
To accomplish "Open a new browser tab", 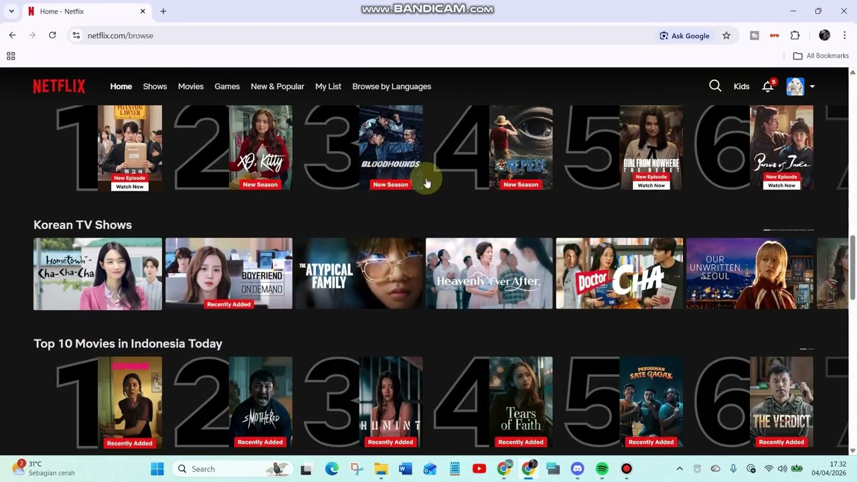I will (x=163, y=11).
